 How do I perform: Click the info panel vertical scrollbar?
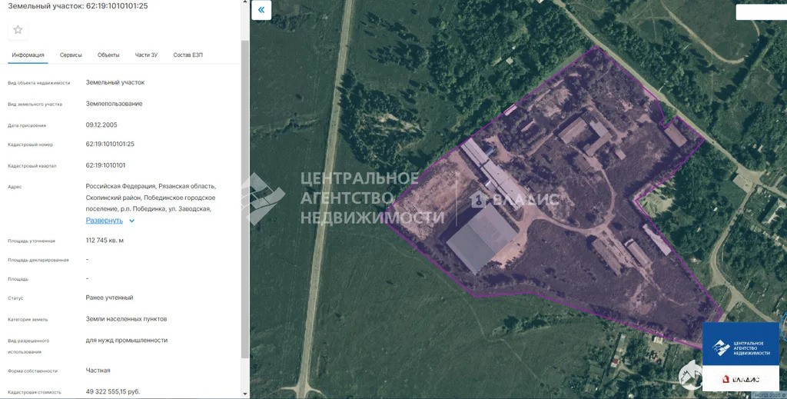click(245, 192)
